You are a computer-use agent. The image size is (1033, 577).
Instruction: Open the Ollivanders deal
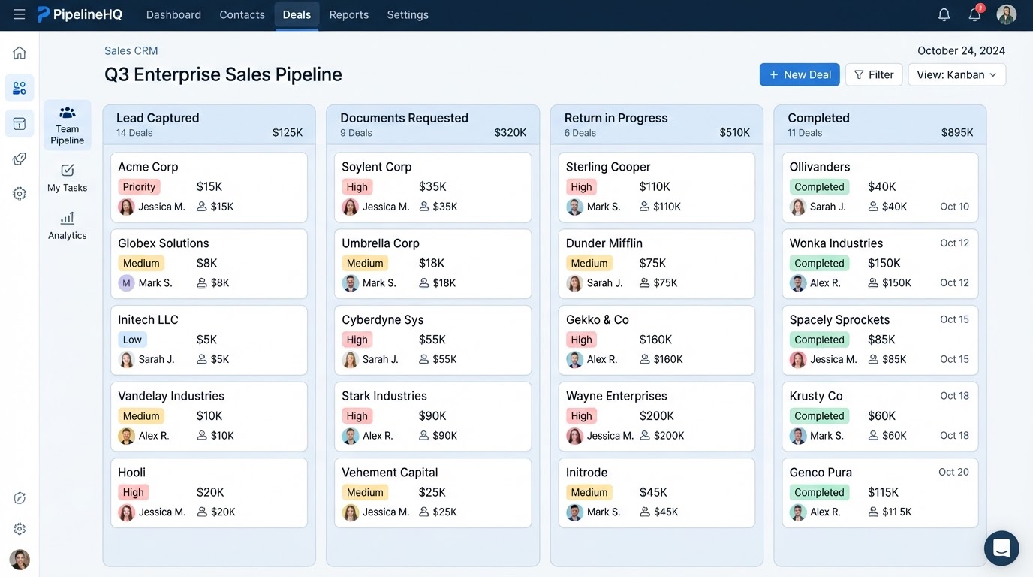(x=880, y=188)
